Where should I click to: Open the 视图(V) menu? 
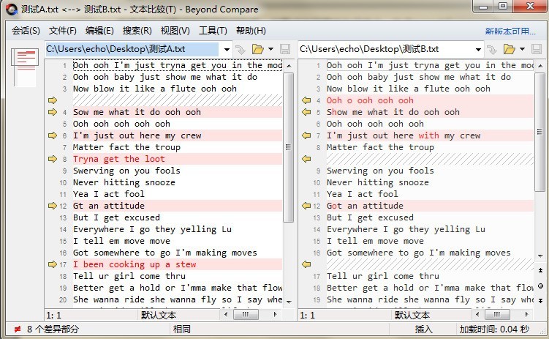pyautogui.click(x=175, y=31)
